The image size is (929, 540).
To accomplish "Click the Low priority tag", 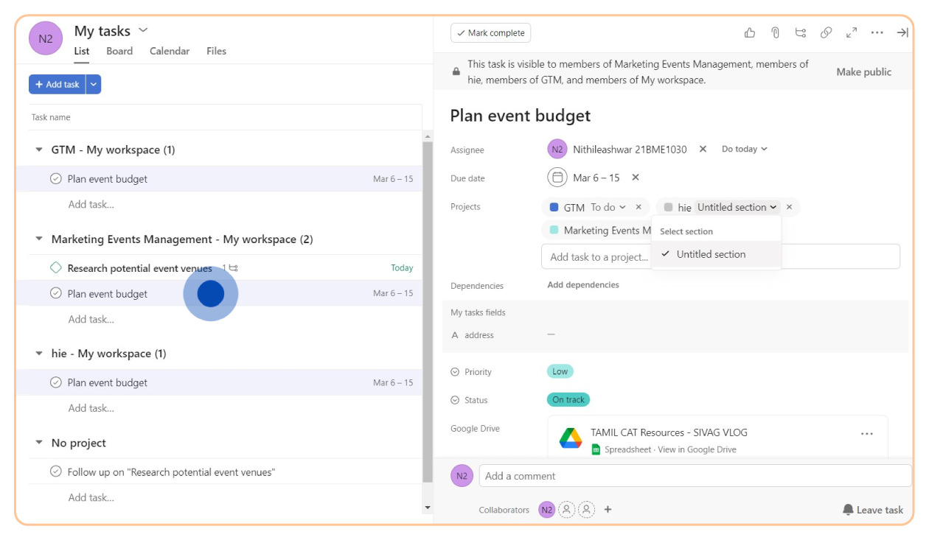I will point(560,371).
